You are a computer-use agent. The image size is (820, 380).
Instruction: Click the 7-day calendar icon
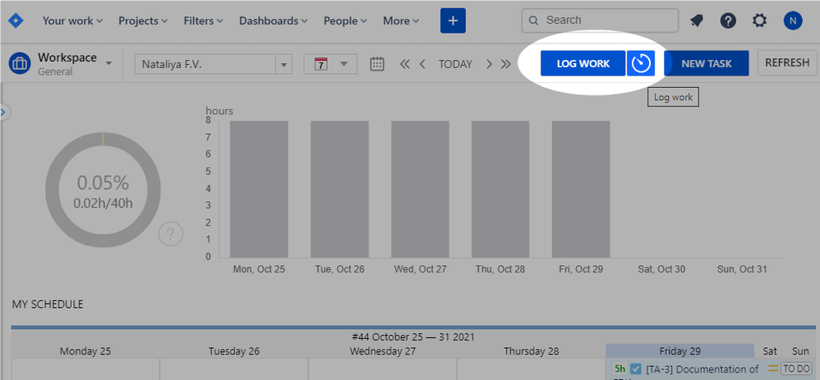[x=321, y=64]
